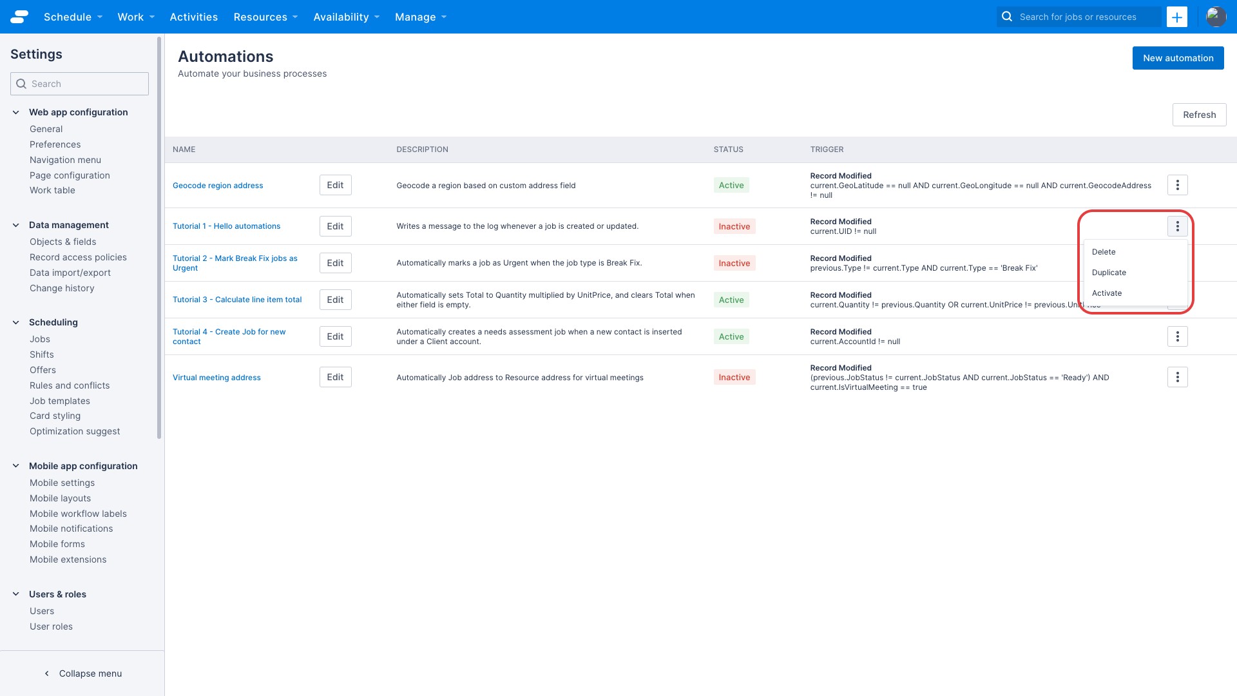The image size is (1237, 696).
Task: Open Virtual meeting address link
Action: click(216, 378)
